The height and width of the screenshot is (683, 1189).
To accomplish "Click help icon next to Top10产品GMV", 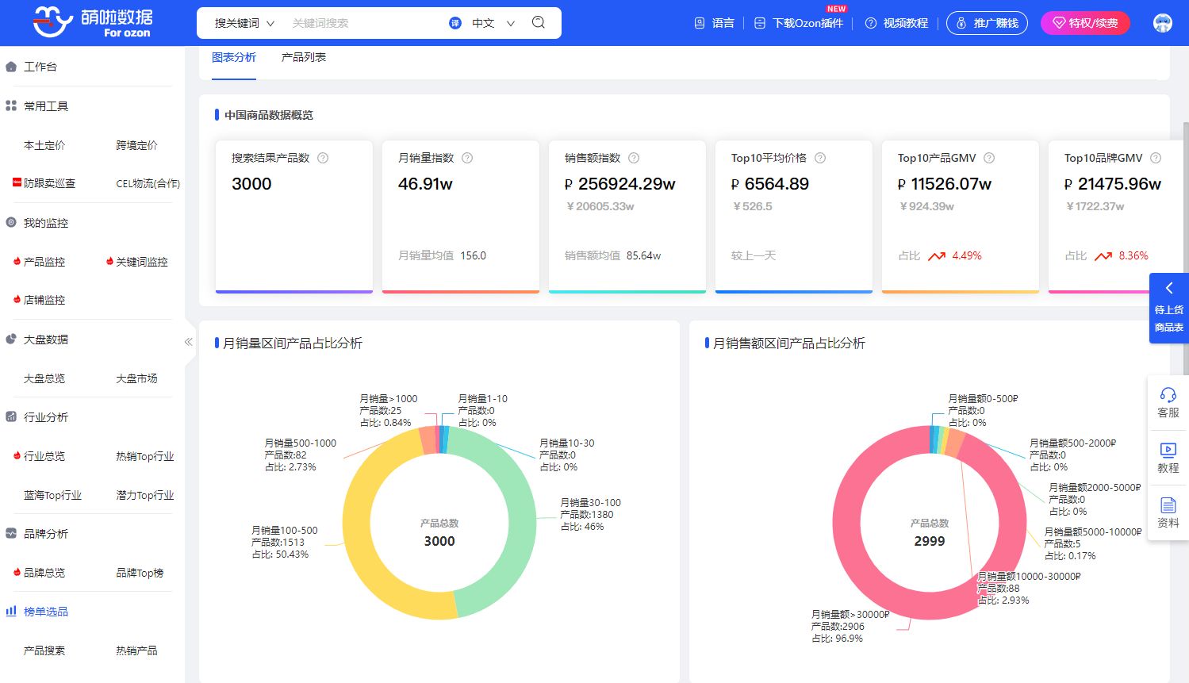I will click(989, 158).
